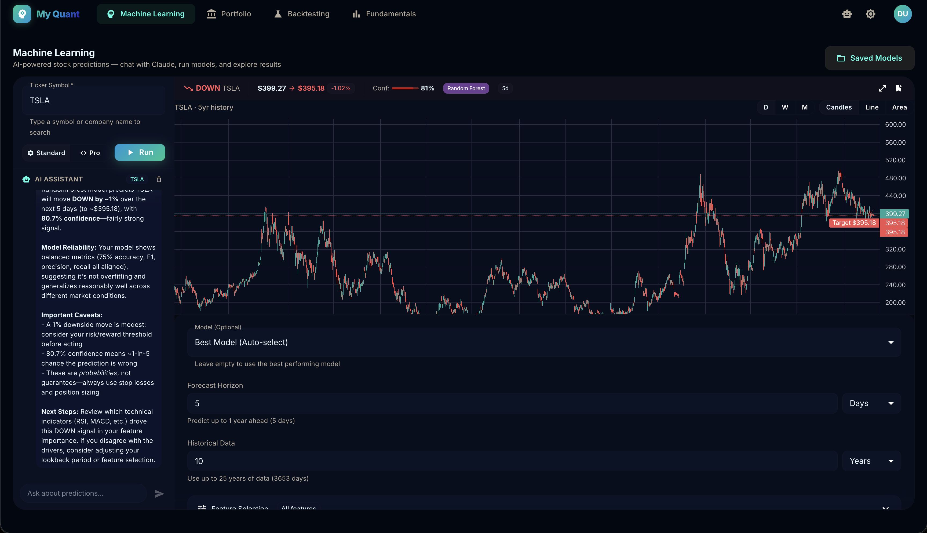Open the AI assistant robot icon in header
The image size is (927, 533).
(x=847, y=14)
